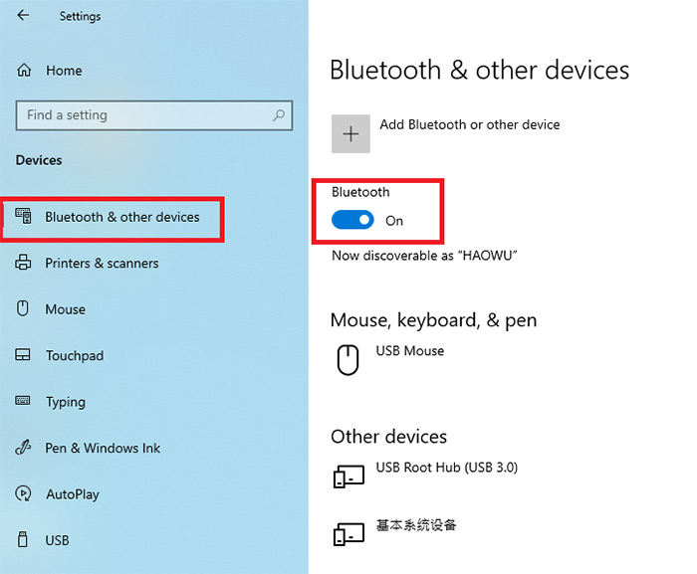Go to Pen & Windows Ink settings
This screenshot has width=697, height=574.
click(x=103, y=448)
